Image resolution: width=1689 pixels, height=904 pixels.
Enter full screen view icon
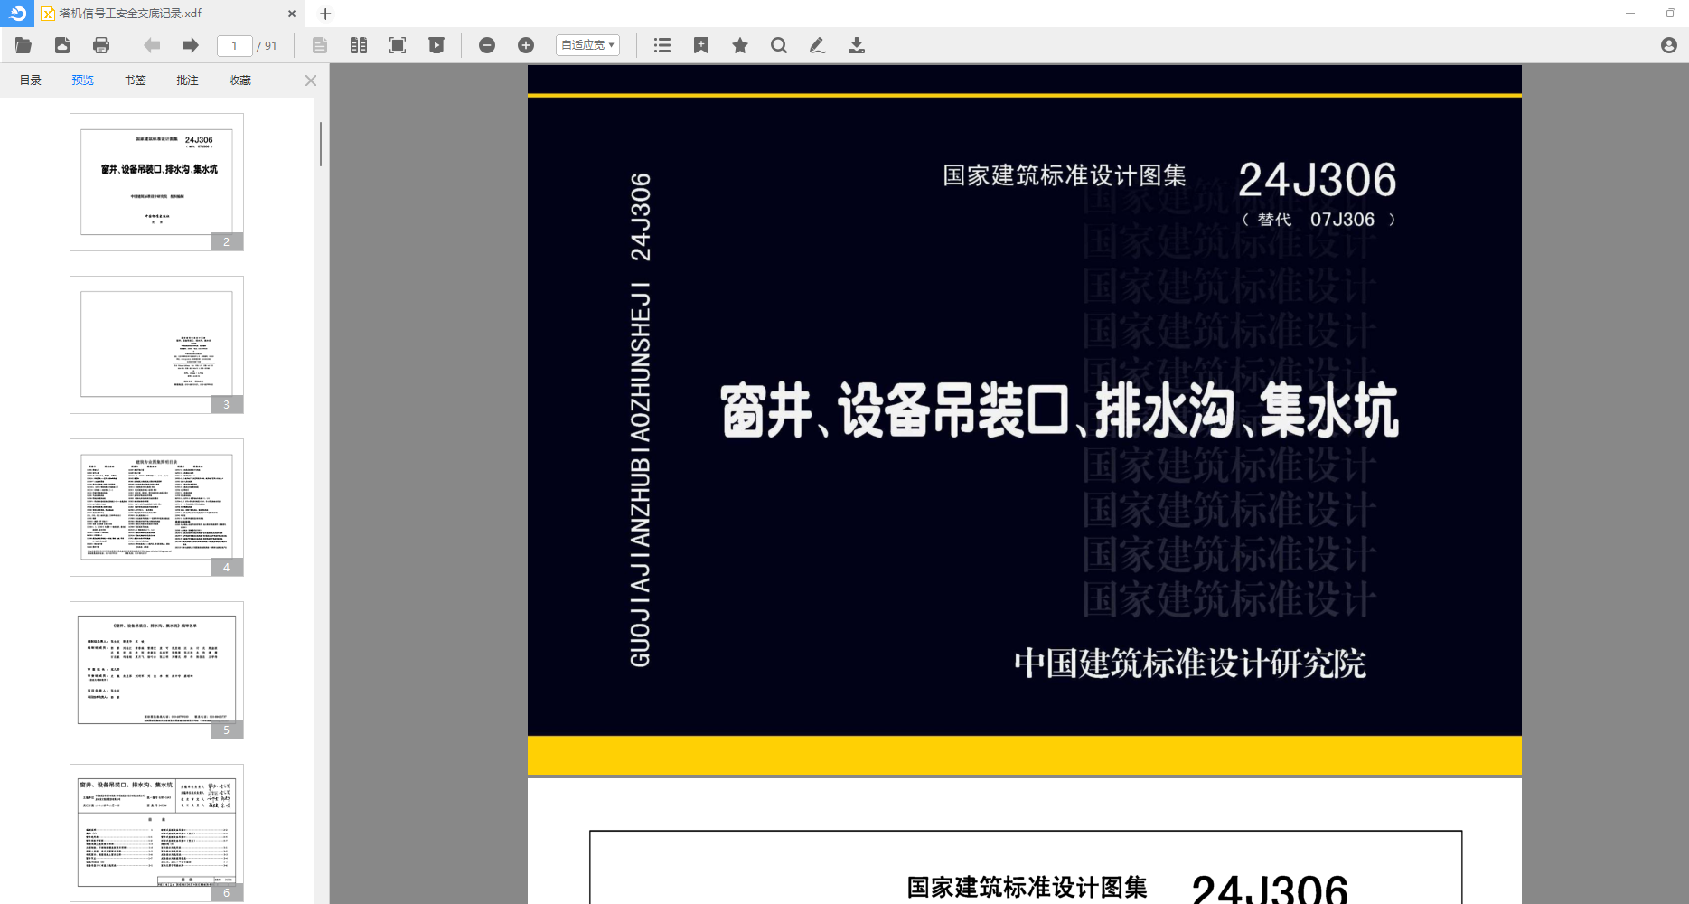pyautogui.click(x=398, y=45)
